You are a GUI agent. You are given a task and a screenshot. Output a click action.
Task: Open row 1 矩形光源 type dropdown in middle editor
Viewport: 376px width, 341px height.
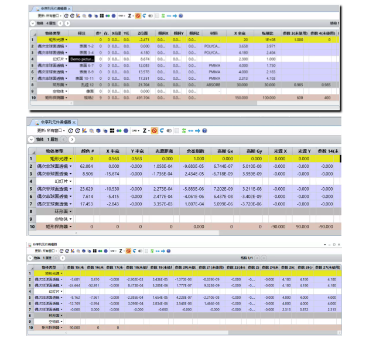point(70,159)
